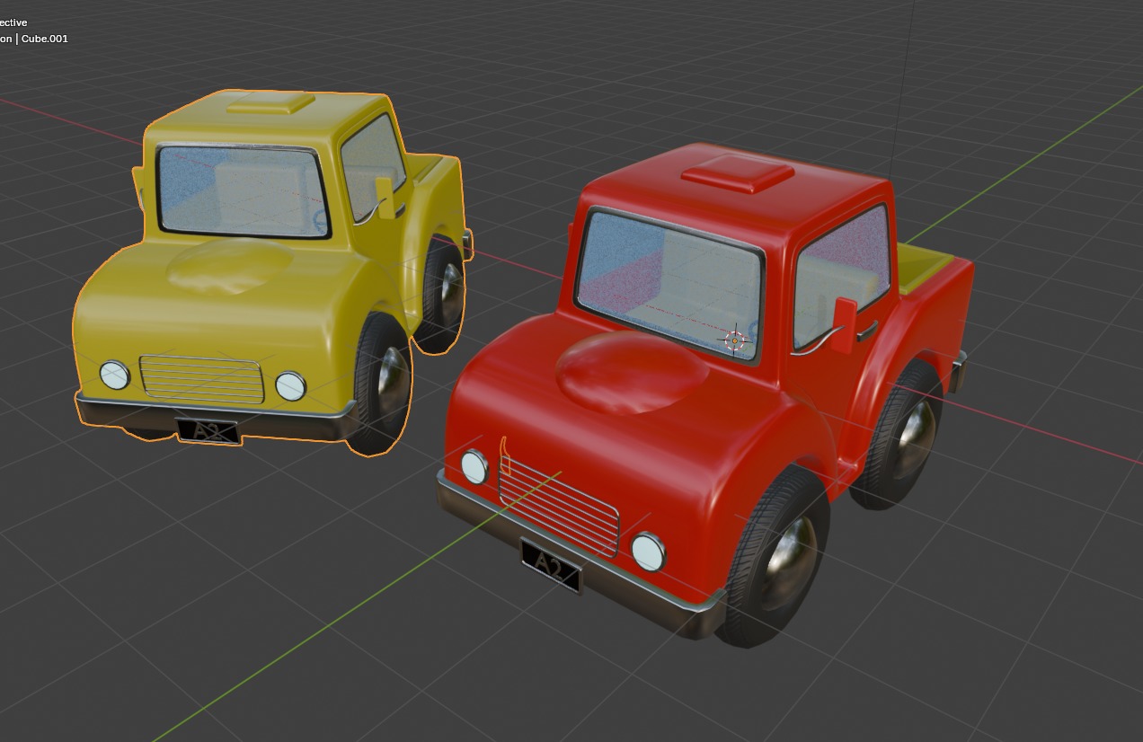Click the red truck's side mirror
Viewport: 1143px width, 742px height.
[844, 324]
